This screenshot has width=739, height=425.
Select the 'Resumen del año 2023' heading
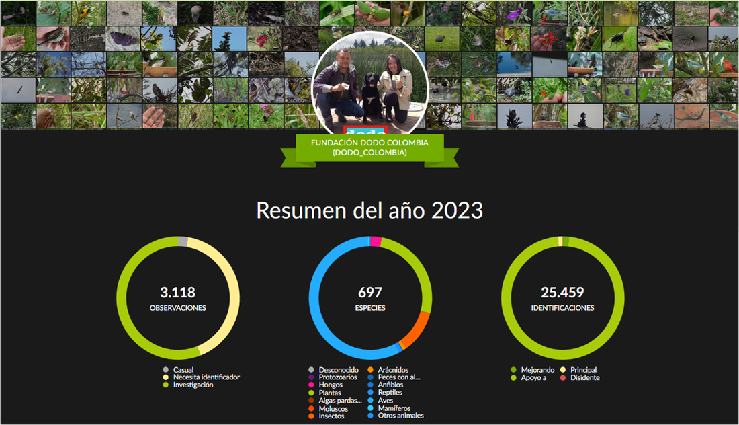tap(369, 210)
